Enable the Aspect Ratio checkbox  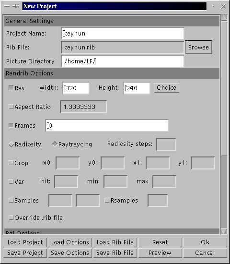[x=11, y=107]
